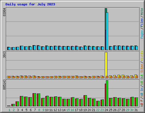Click day label 30 on x-axis
Viewport: 145px width, 113px height.
coord(132,110)
